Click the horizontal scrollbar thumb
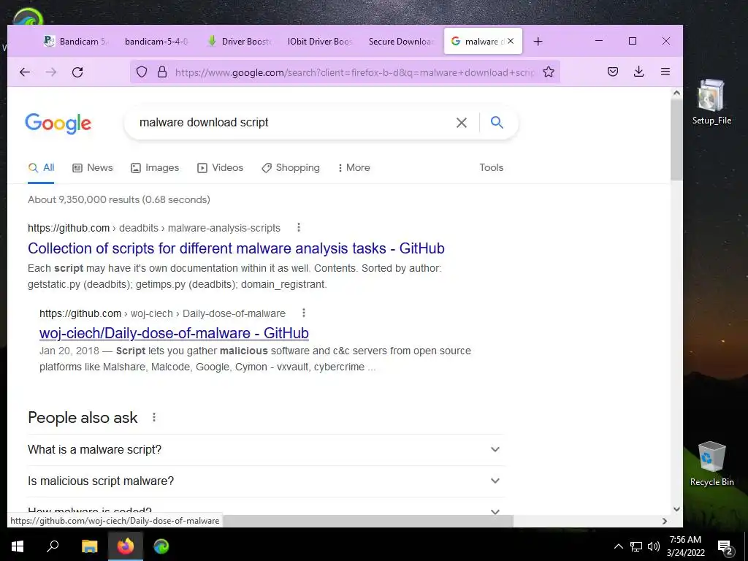The image size is (748, 561). tap(368, 522)
